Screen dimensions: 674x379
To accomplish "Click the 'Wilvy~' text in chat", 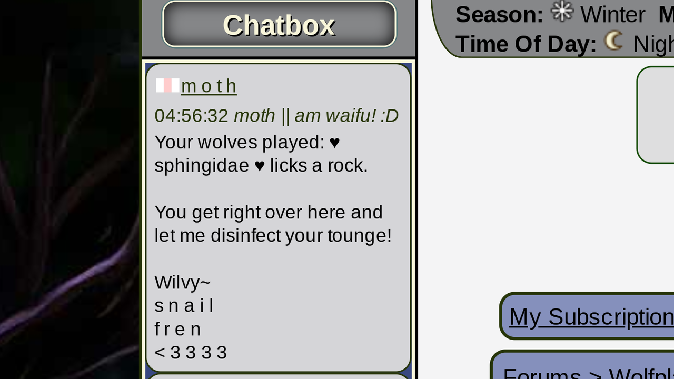I will (183, 282).
